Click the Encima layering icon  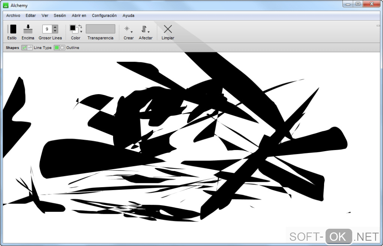(28, 29)
